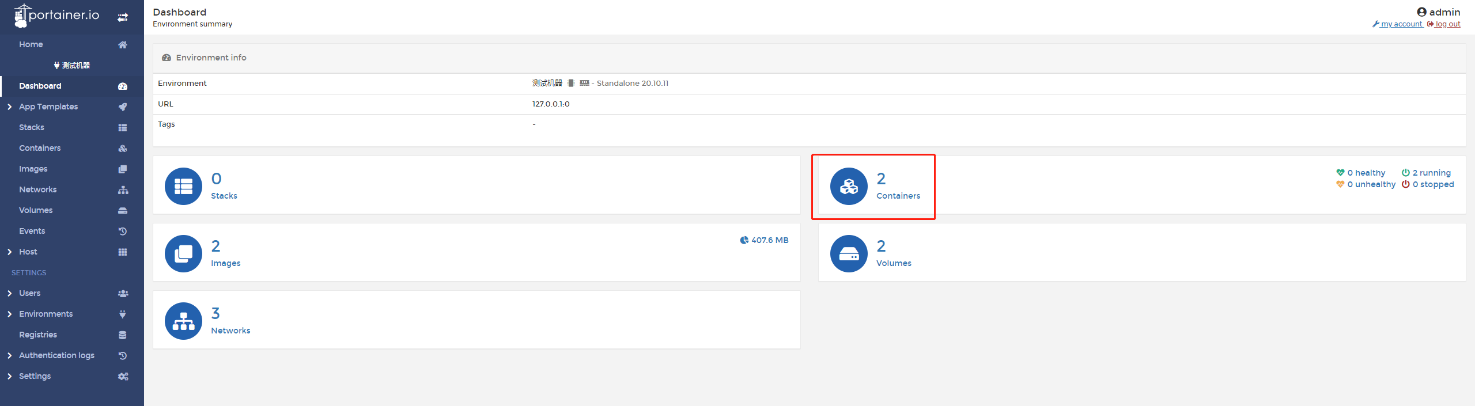Screen dimensions: 1475x406
Task: Click the Home house icon
Action: pos(123,44)
